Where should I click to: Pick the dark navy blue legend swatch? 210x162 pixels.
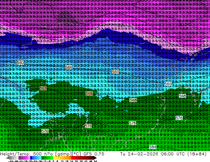(x=31, y=158)
